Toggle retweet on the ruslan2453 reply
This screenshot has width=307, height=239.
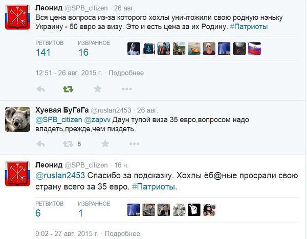pyautogui.click(x=68, y=144)
